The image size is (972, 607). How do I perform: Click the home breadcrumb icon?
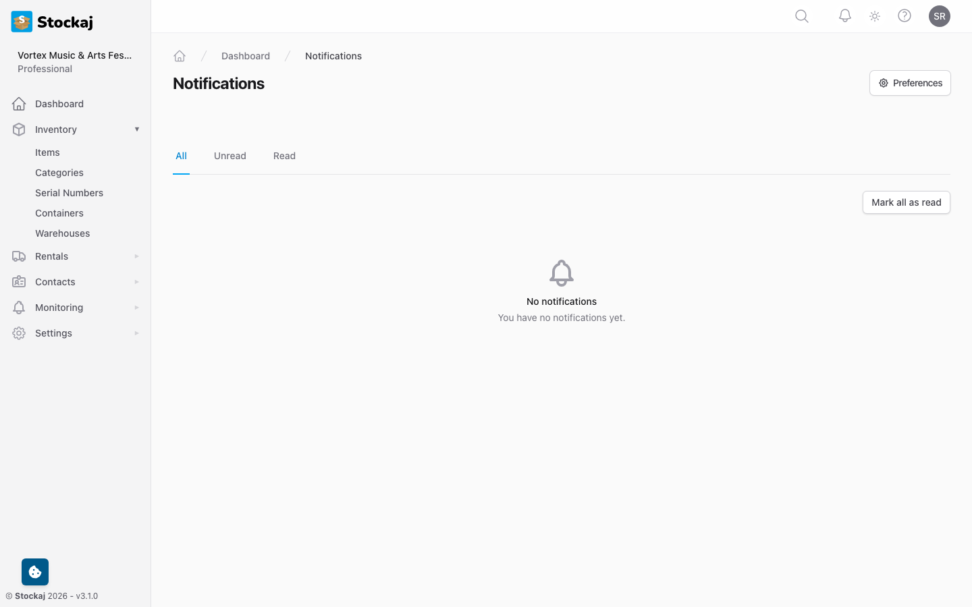(x=180, y=56)
